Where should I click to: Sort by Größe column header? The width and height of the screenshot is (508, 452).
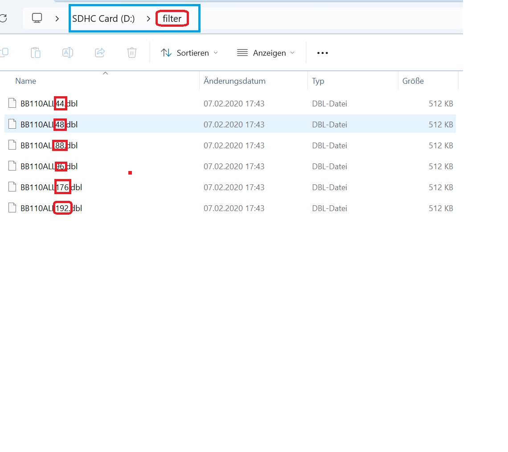coord(413,81)
